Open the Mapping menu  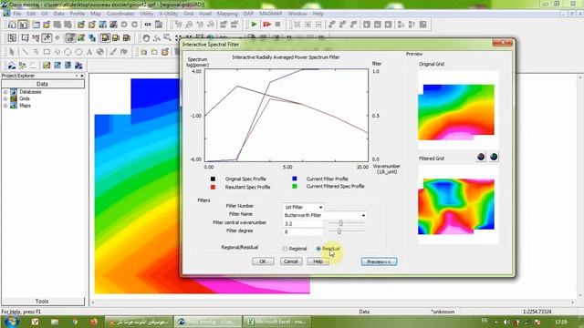click(227, 14)
